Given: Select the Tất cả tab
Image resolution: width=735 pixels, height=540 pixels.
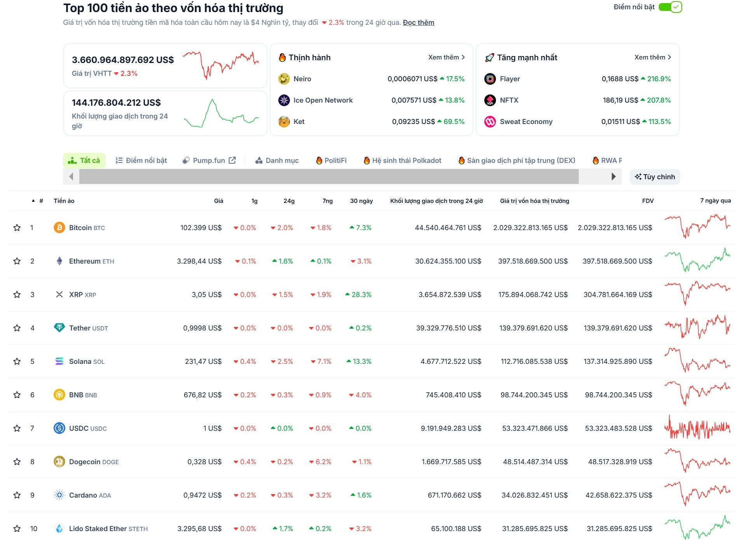Looking at the screenshot, I should coord(84,161).
